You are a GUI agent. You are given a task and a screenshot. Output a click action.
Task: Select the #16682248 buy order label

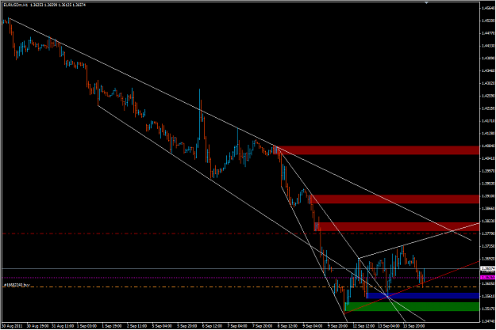17,285
